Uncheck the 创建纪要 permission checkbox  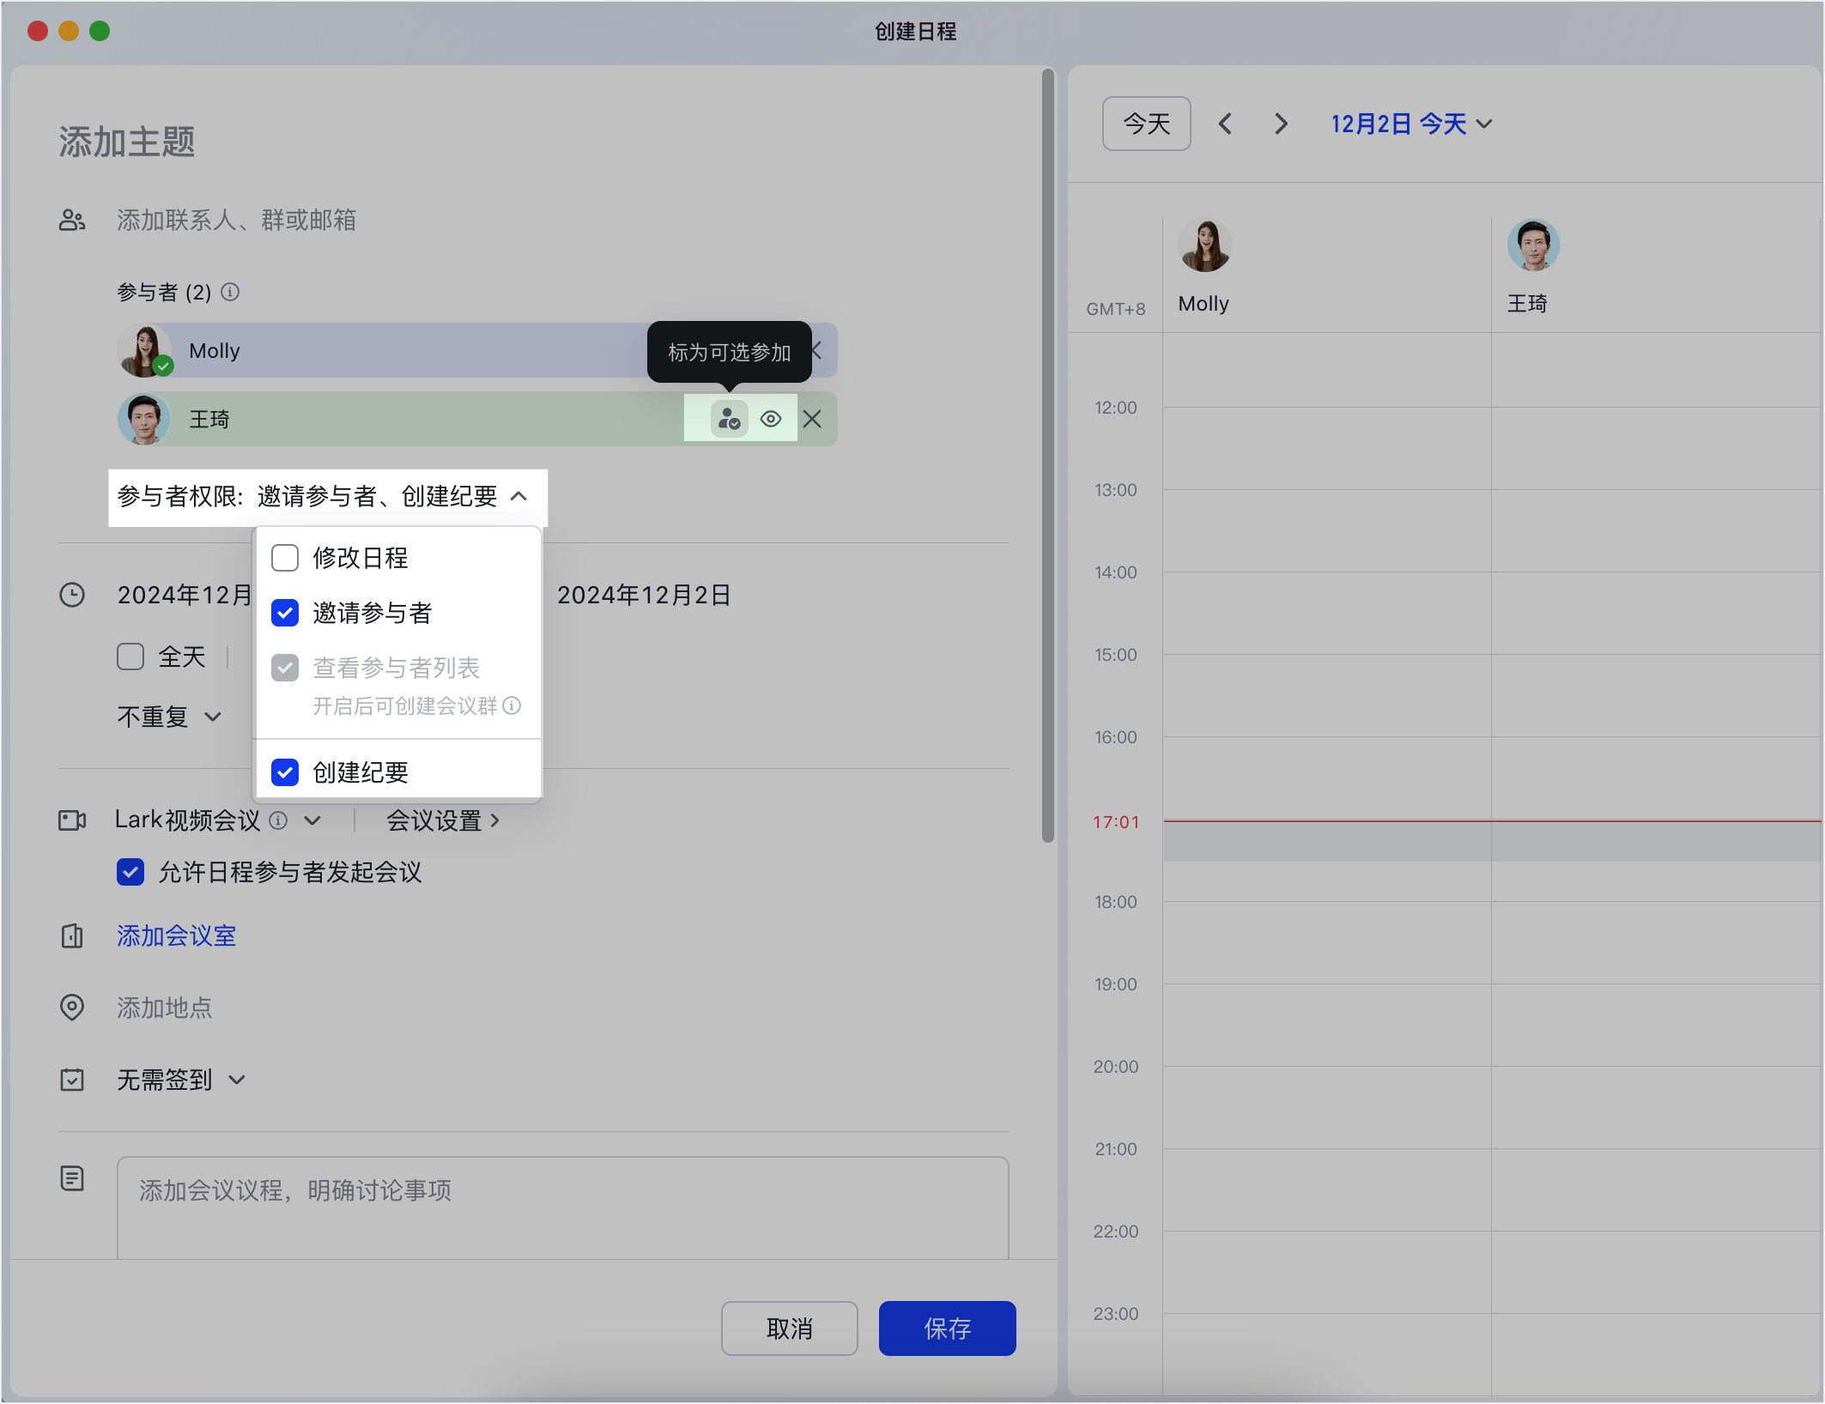tap(285, 772)
